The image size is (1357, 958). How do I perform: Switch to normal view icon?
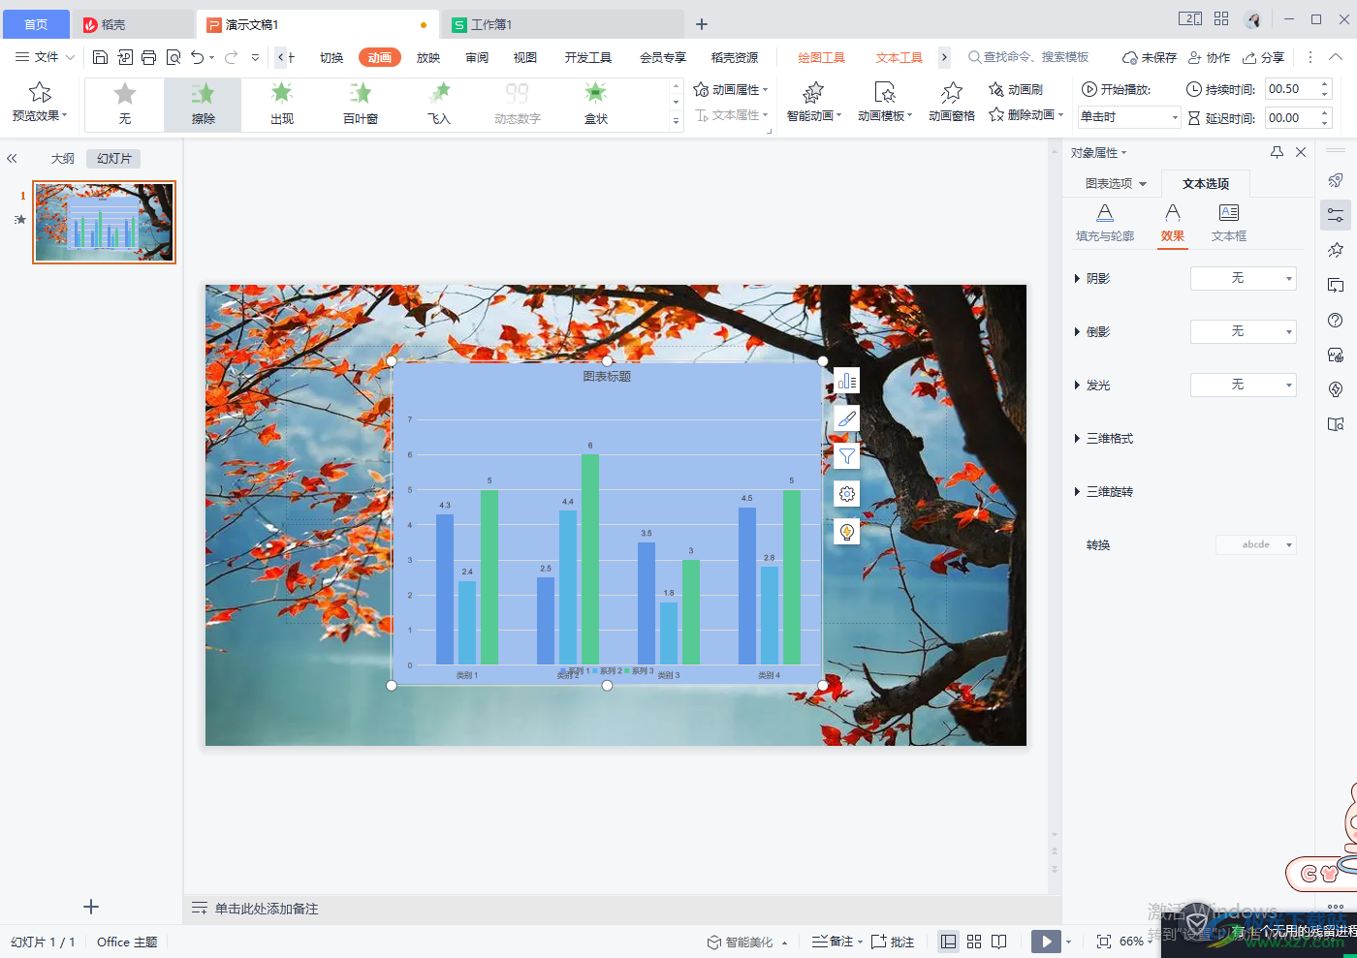[x=949, y=942]
